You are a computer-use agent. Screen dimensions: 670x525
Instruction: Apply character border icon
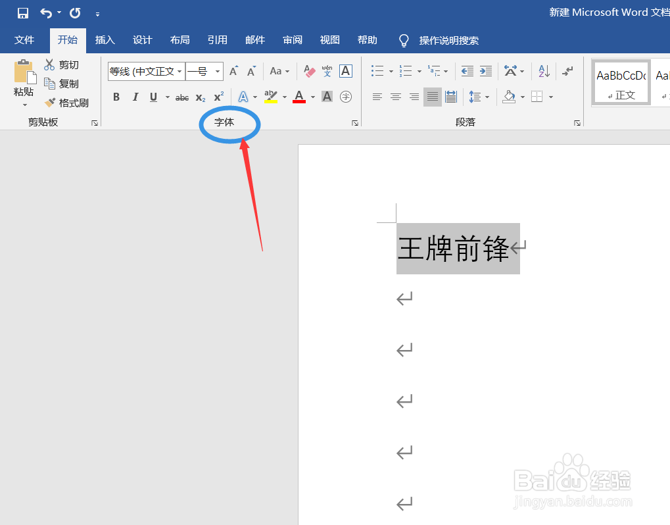point(346,71)
